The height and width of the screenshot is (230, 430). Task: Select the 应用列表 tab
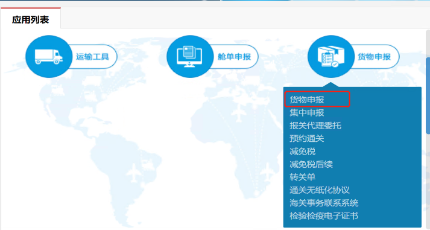[x=30, y=19]
